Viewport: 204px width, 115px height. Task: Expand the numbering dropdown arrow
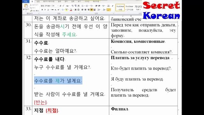pyautogui.click(x=89, y=6)
